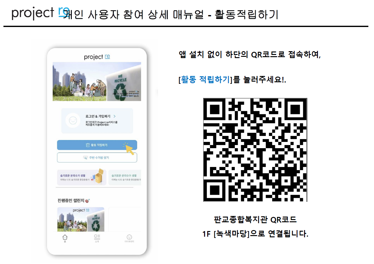Select the text 앱 설치 없이 하단의 QR코드로 접속하여
The height and width of the screenshot is (264, 374).
coord(250,55)
